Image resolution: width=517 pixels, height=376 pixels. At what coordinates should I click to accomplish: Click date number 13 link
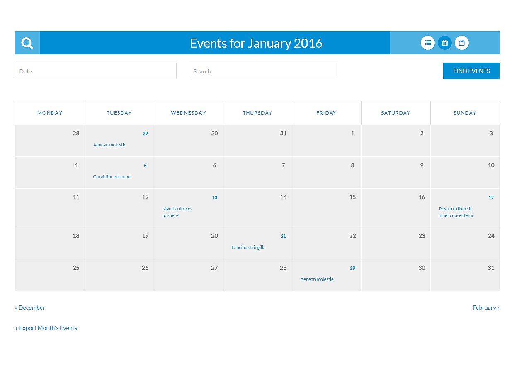[214, 198]
